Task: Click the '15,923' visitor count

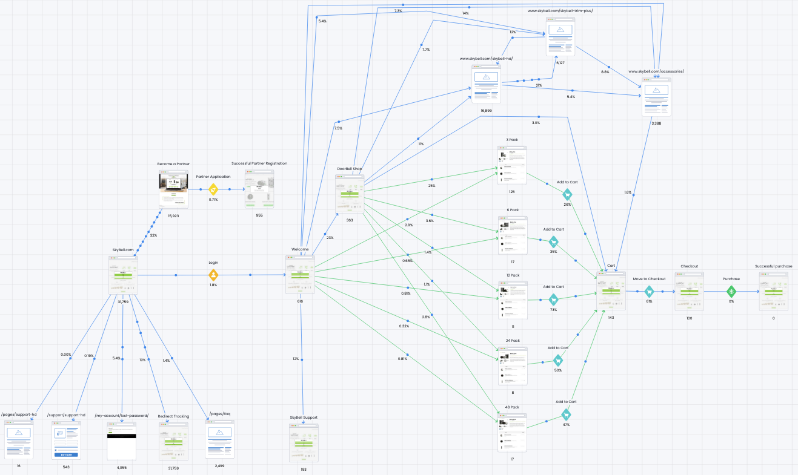Action: [173, 215]
